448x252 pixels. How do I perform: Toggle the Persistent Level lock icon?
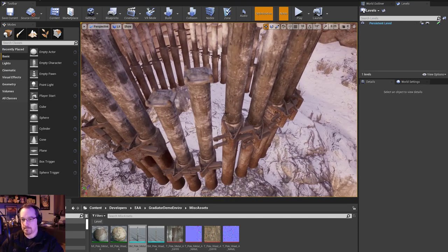pyautogui.click(x=422, y=23)
